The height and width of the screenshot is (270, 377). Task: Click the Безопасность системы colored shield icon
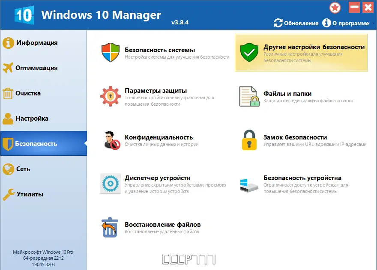111,52
